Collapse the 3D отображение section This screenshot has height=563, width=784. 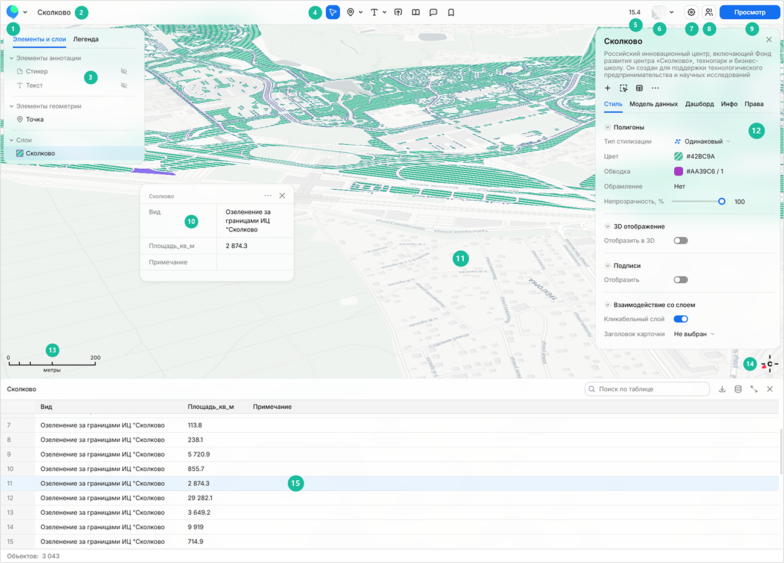click(x=608, y=227)
